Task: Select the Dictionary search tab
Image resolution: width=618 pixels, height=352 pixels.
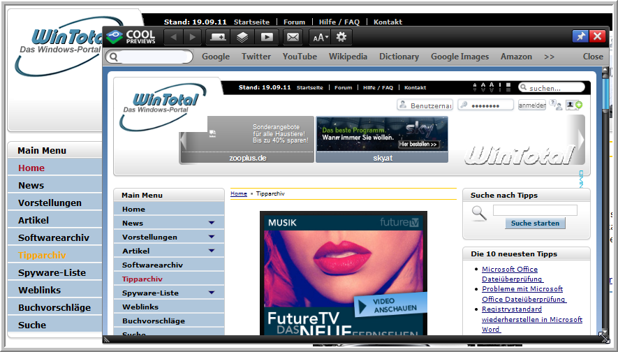Action: point(399,57)
